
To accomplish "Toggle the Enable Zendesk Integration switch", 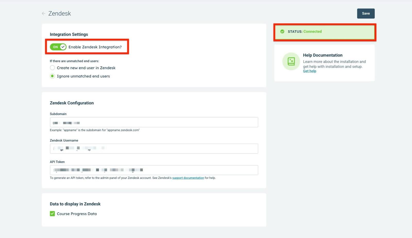I will [58, 47].
